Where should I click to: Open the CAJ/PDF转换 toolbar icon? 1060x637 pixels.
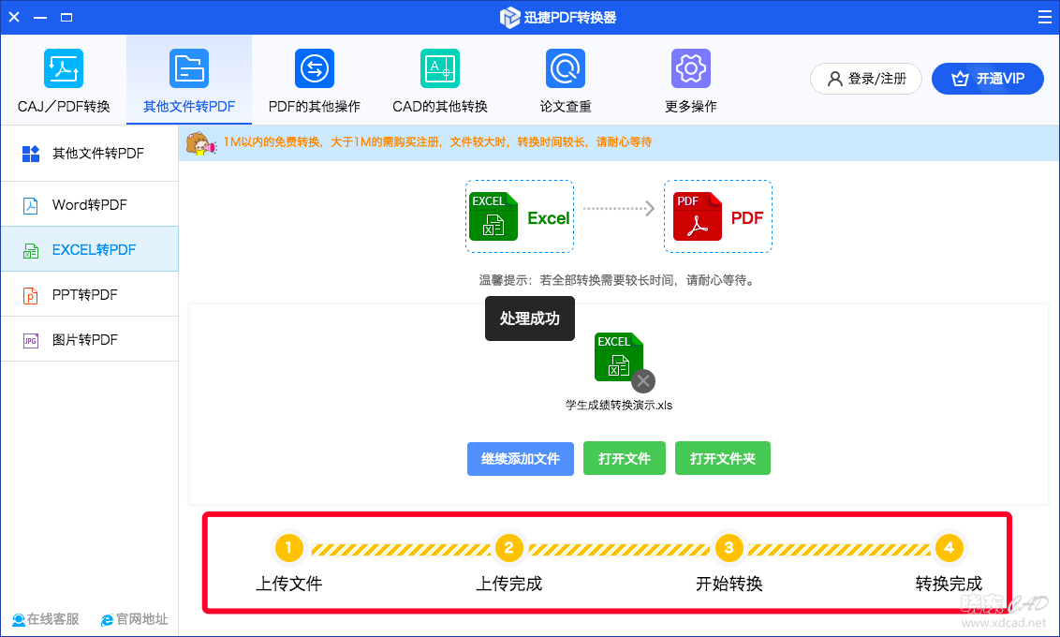64,68
